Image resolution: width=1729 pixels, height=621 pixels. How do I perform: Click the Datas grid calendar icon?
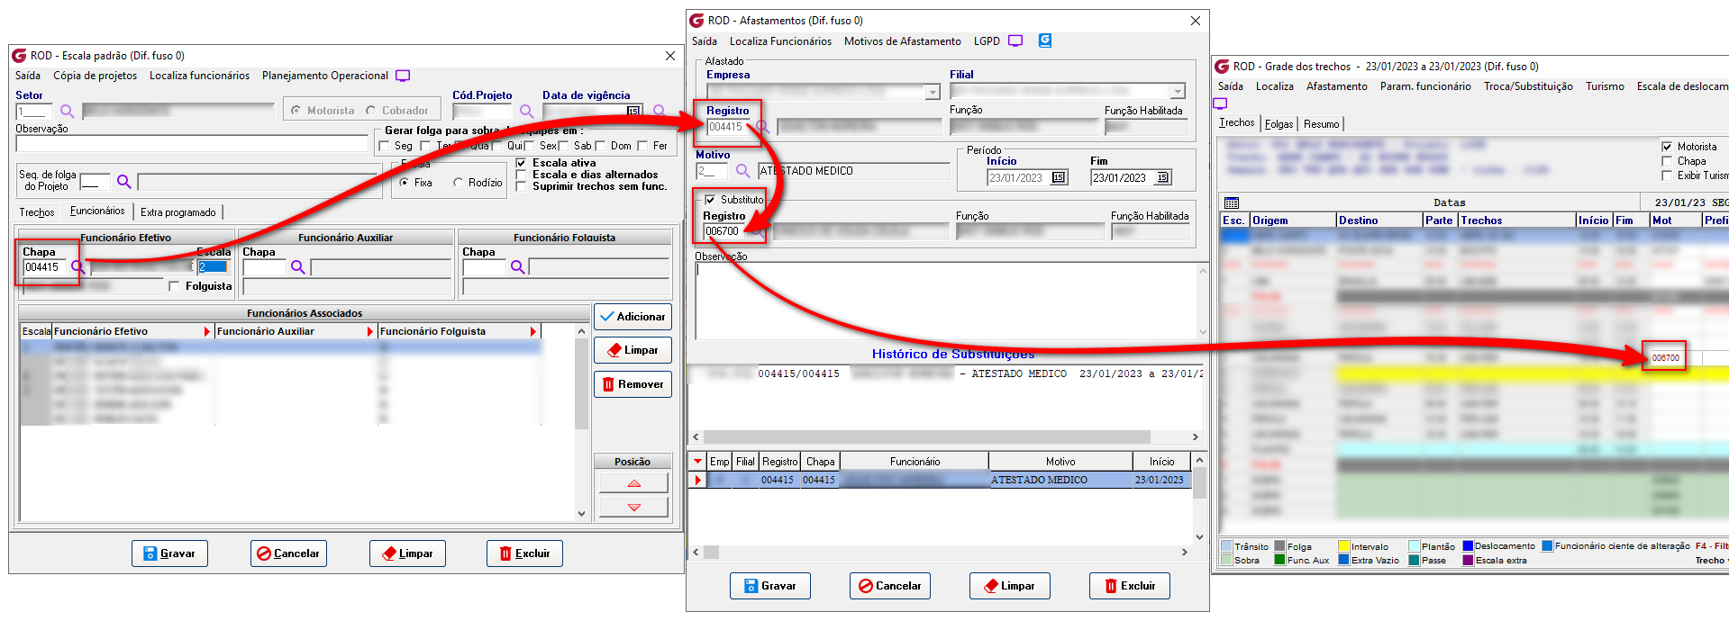(x=1232, y=202)
